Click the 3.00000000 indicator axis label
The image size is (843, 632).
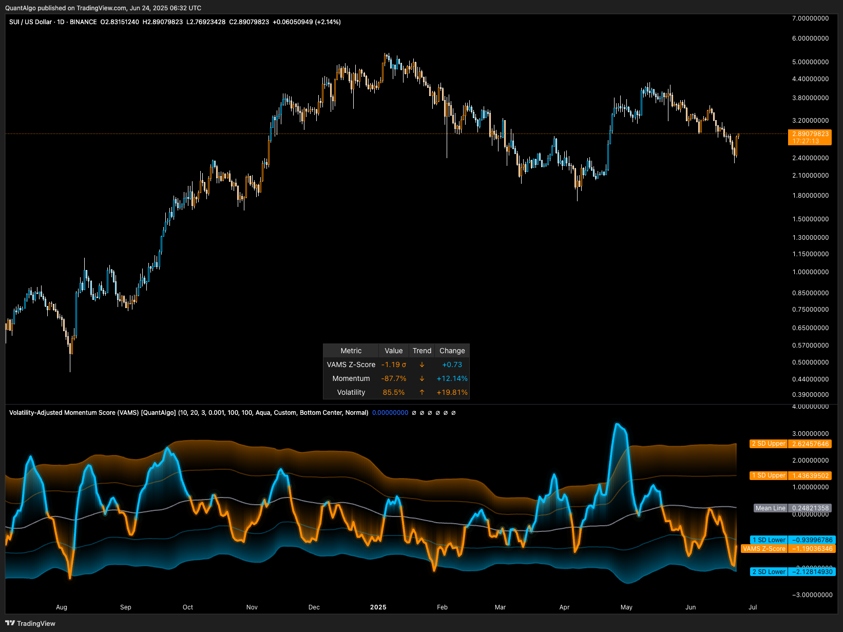tap(811, 434)
